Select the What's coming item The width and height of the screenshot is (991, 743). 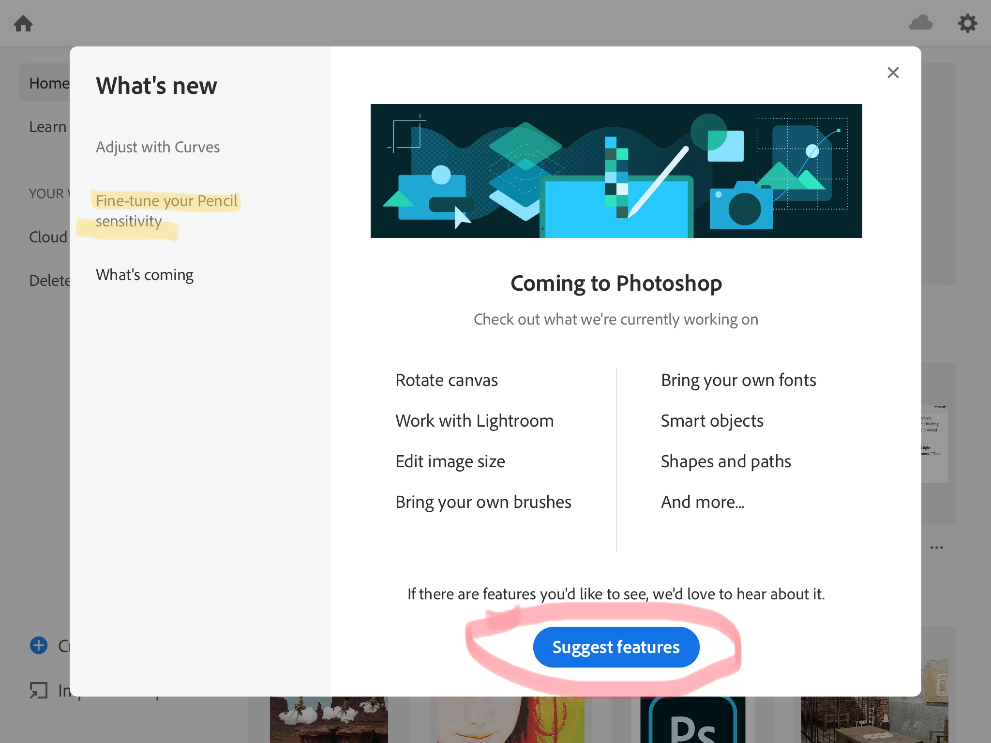pyautogui.click(x=144, y=275)
